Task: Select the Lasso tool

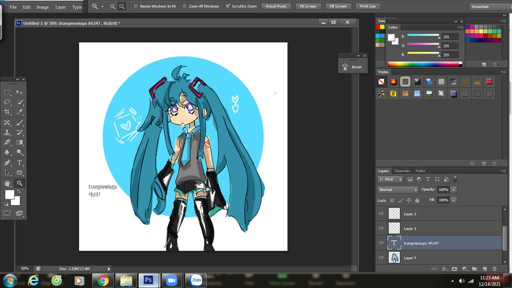Action: [7, 102]
